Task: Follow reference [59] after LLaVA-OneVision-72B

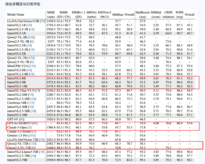Action: tap(42, 140)
